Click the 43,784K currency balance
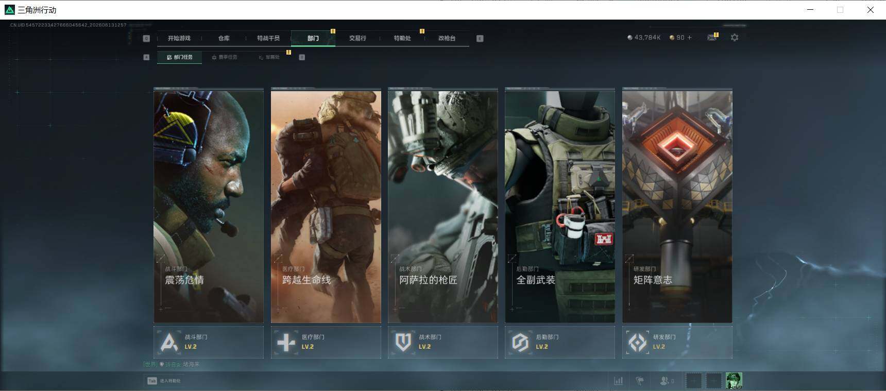 tap(648, 38)
